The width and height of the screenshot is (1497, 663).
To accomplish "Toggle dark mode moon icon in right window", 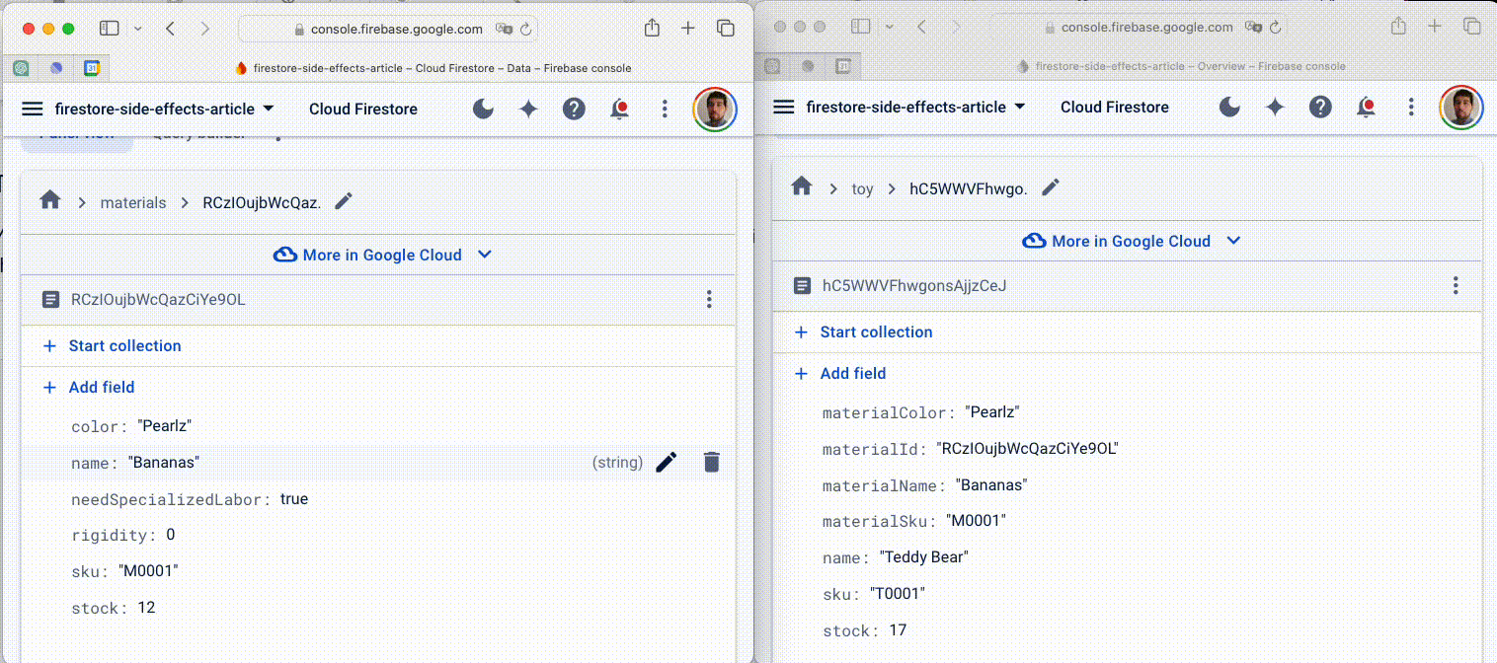I will [1229, 107].
